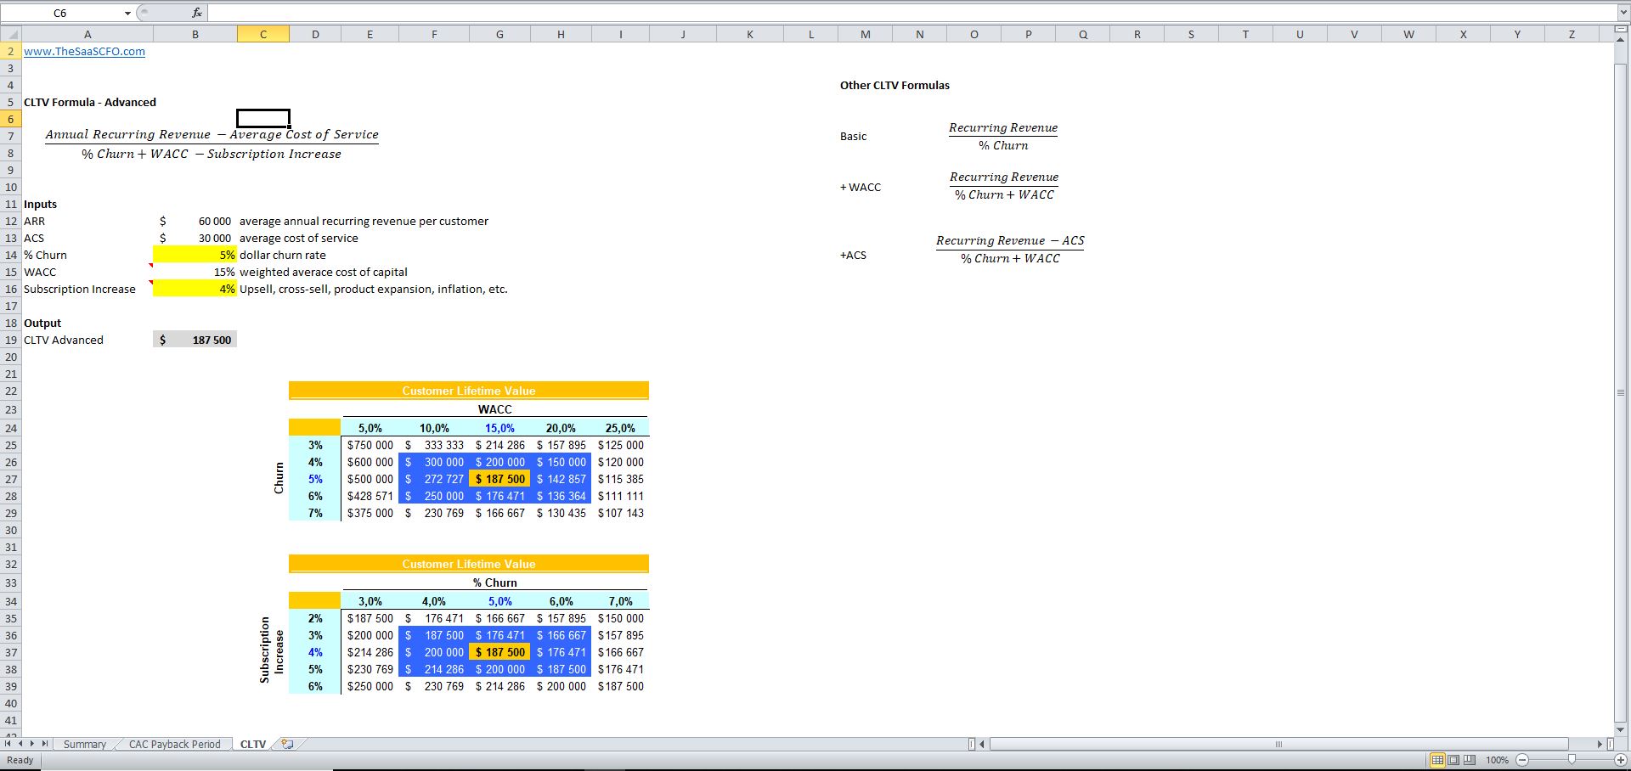Insert a new worksheet
The image size is (1631, 771).
click(287, 744)
